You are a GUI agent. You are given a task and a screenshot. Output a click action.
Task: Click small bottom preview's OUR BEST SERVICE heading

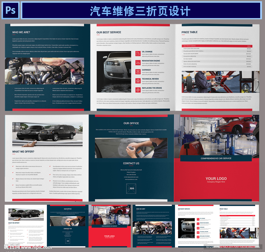[x=184, y=209]
